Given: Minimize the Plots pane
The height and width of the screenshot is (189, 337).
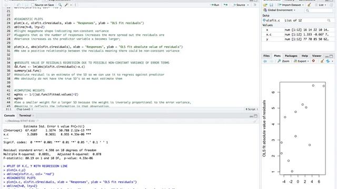Looking at the screenshot, I should 327,57.
